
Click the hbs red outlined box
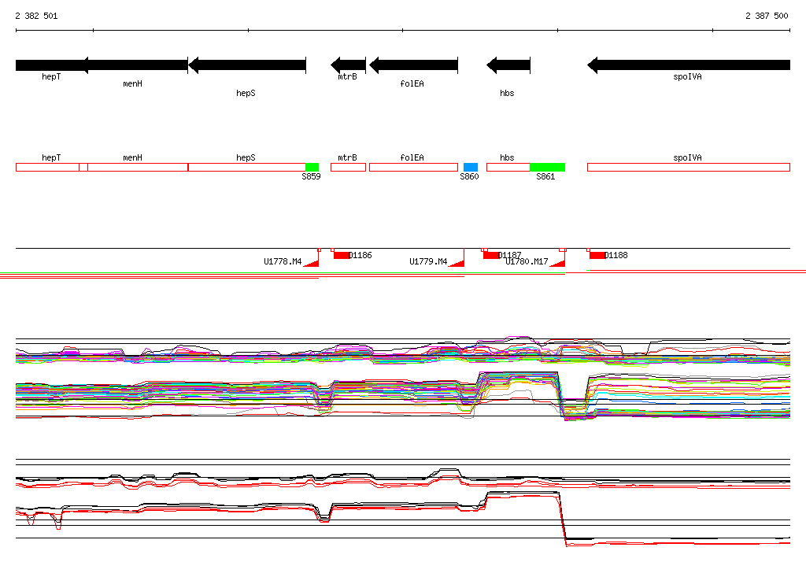[508, 167]
